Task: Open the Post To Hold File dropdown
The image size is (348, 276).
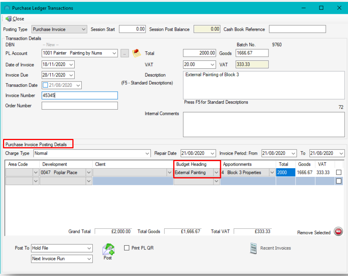Action: click(x=89, y=248)
